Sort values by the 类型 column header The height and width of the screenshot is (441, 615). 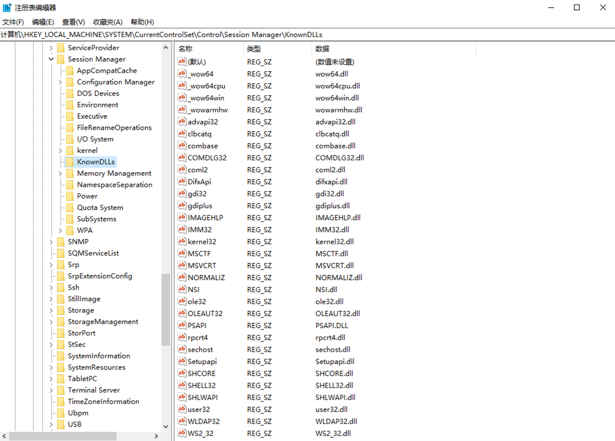(277, 49)
